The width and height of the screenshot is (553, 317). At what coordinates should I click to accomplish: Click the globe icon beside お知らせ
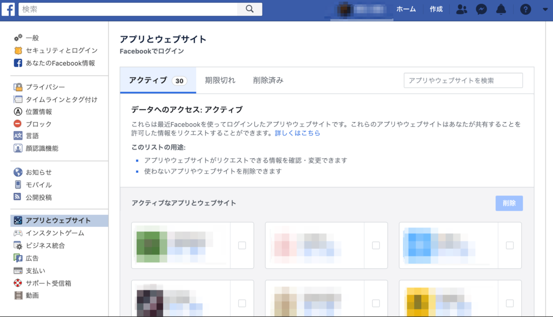[18, 172]
